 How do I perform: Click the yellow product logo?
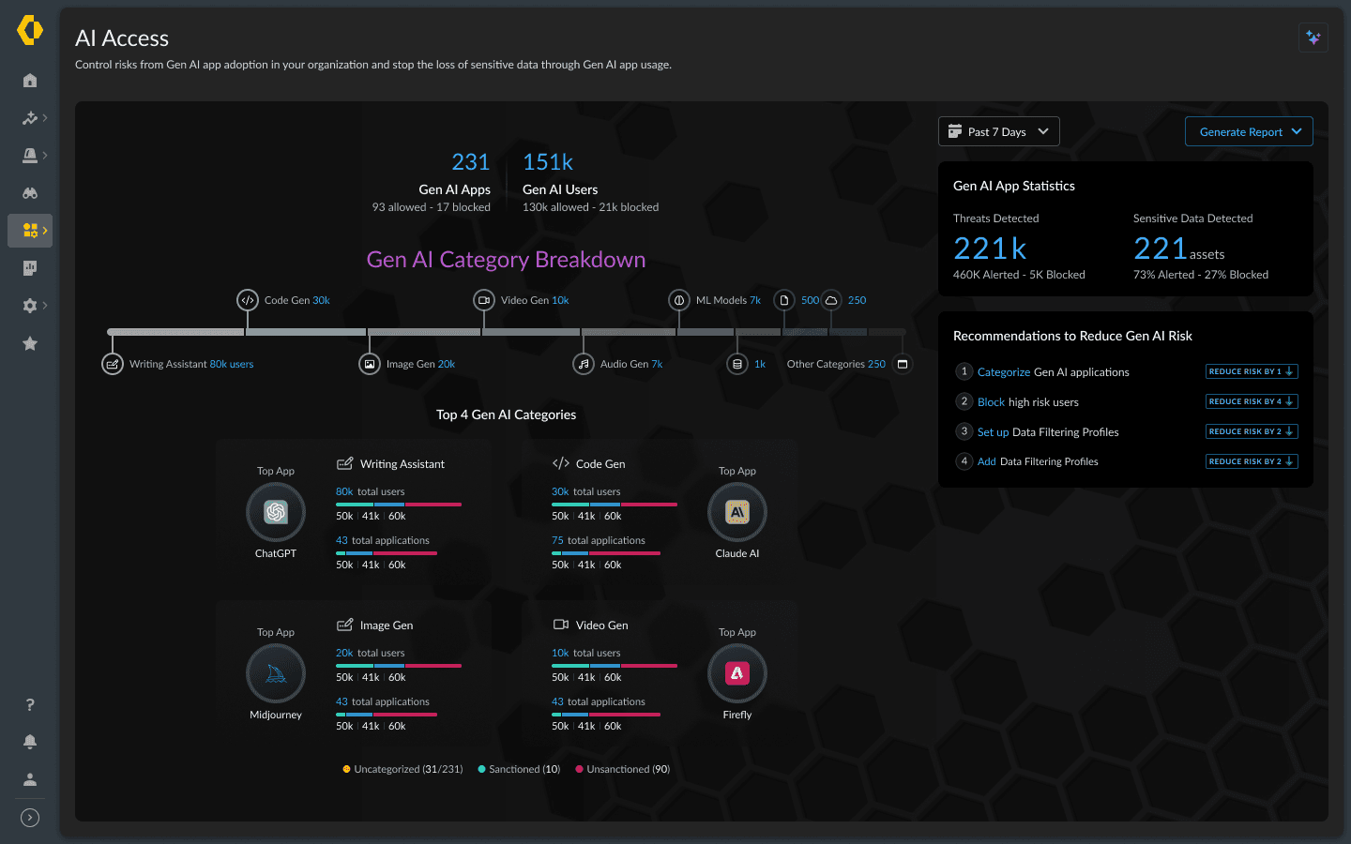pos(30,30)
